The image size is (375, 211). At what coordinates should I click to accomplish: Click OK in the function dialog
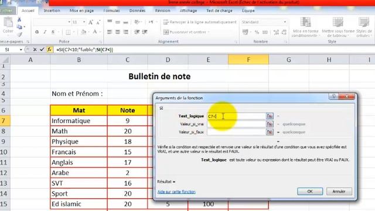pos(310,191)
